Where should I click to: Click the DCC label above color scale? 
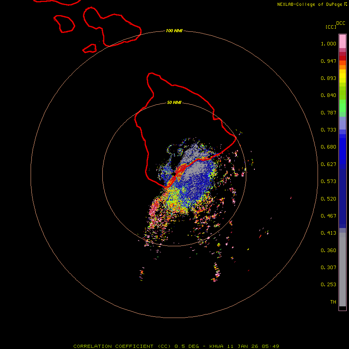click(340, 23)
